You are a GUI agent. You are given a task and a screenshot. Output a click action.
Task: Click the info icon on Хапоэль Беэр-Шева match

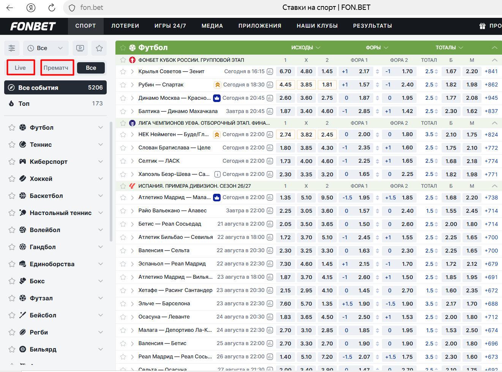(x=217, y=174)
